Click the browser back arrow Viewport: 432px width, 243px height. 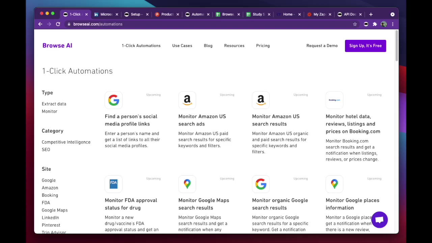pyautogui.click(x=40, y=24)
